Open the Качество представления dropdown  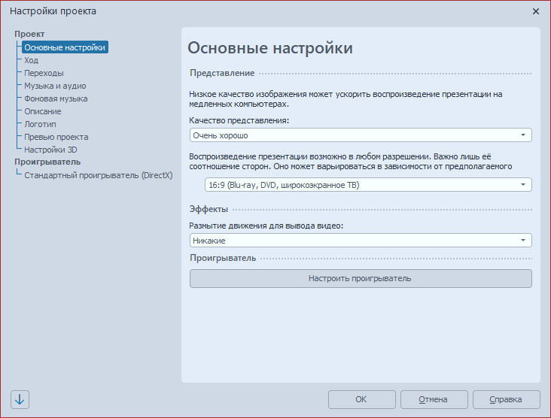coord(361,135)
